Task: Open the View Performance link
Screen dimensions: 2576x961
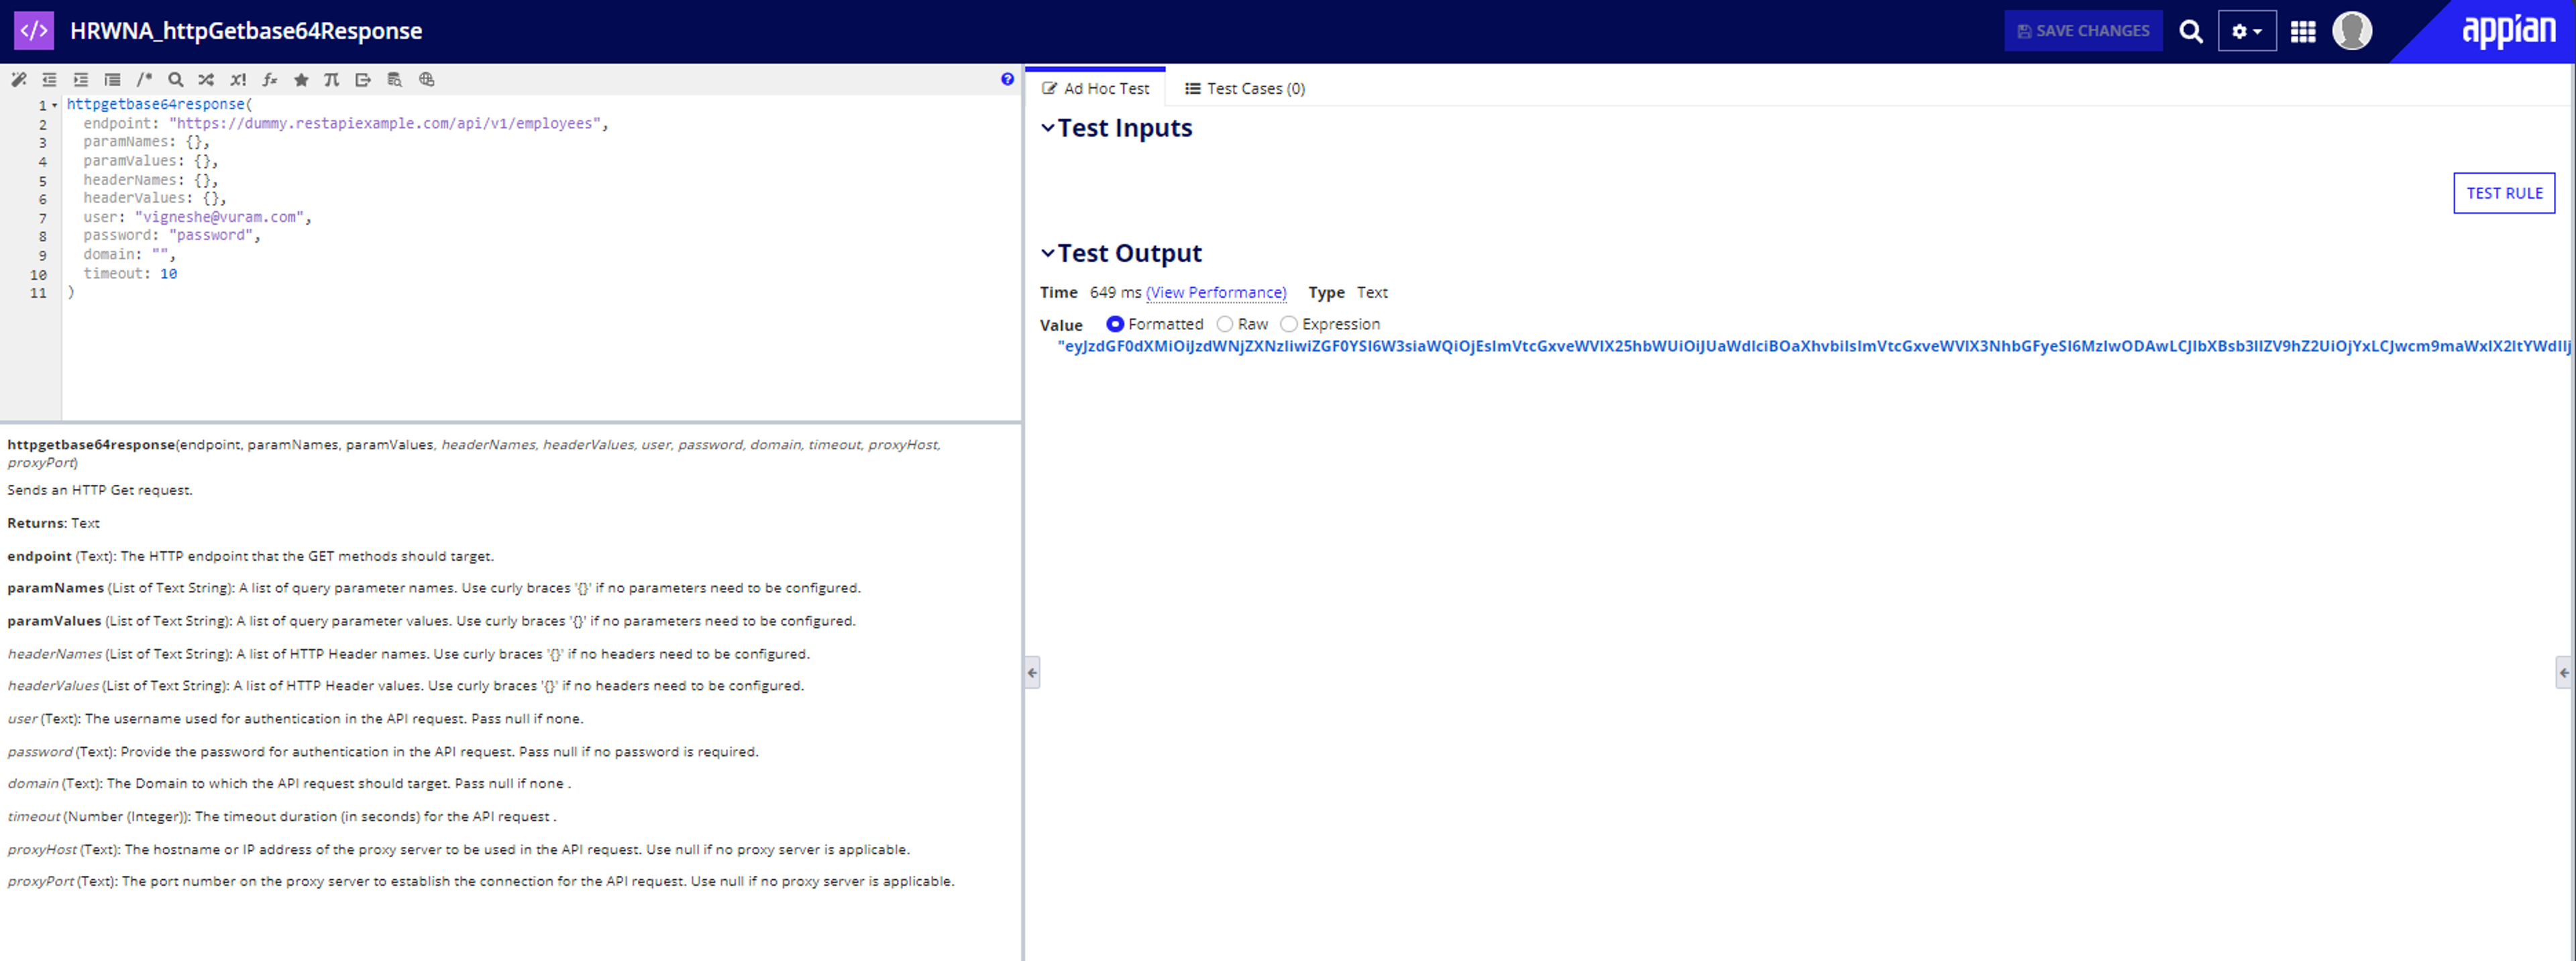Action: 1216,292
